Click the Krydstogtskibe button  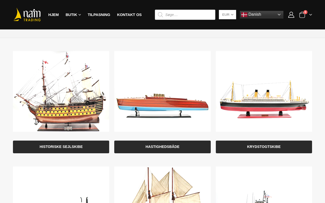pyautogui.click(x=264, y=147)
